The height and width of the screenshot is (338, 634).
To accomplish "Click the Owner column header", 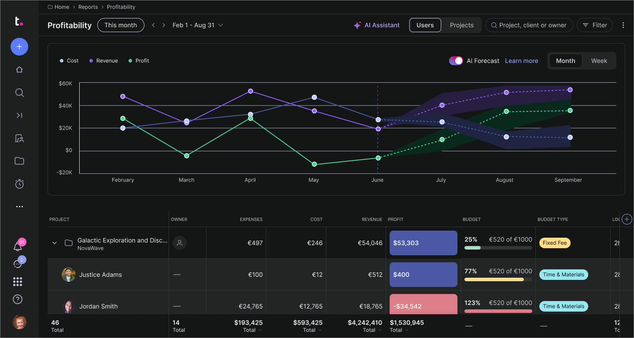I will pyautogui.click(x=179, y=219).
